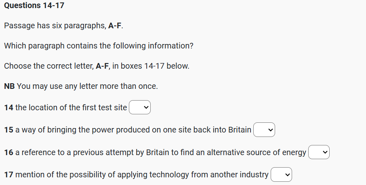The width and height of the screenshot is (366, 185).
Task: Click the bold question number 17
Action: pos(8,175)
